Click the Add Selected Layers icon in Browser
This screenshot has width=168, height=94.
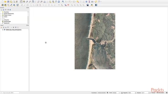1,10
